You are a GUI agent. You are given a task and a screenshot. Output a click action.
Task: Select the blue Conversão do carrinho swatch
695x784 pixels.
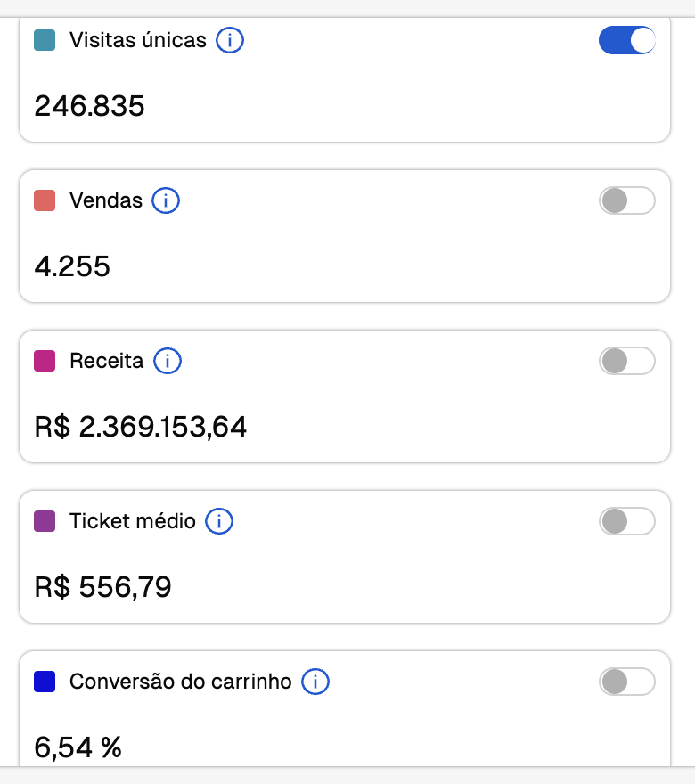[45, 682]
